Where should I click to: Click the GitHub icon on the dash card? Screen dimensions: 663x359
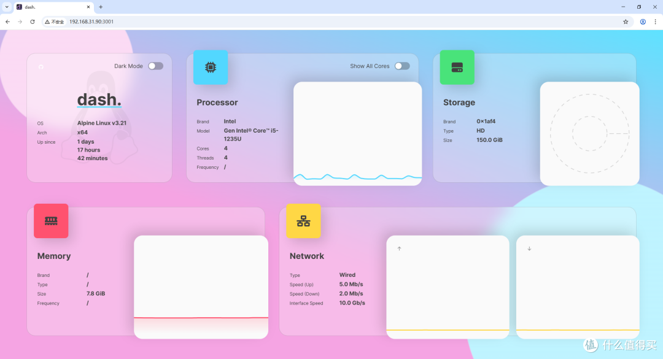[x=41, y=67]
